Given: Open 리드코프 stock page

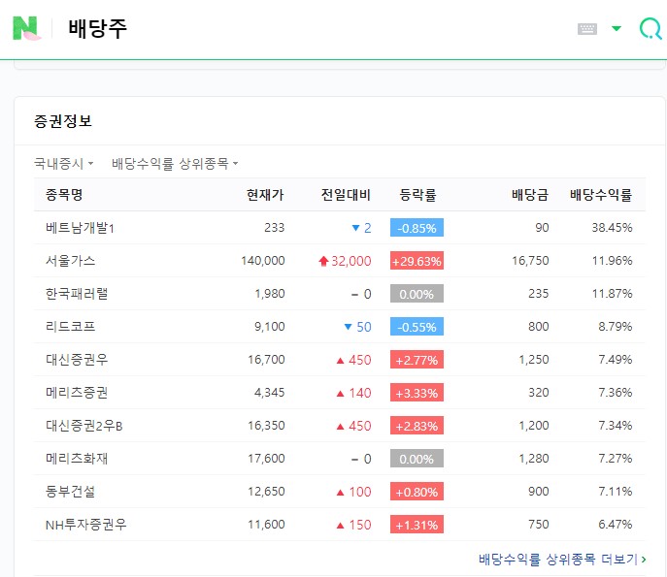Looking at the screenshot, I should (x=70, y=326).
